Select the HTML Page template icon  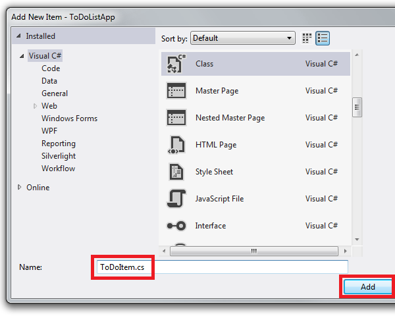[176, 145]
